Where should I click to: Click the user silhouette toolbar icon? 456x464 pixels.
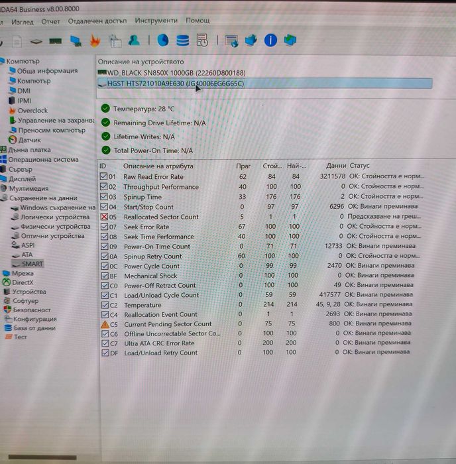[134, 40]
